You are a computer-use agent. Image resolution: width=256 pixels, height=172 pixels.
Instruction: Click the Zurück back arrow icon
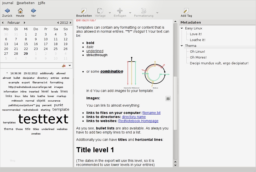(x=7, y=11)
